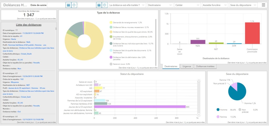Viewport: 269px width, 126px height.
Task: Toggle green 'Empiétement, chevauchement' legend swatch
Action: pyautogui.click(x=111, y=37)
